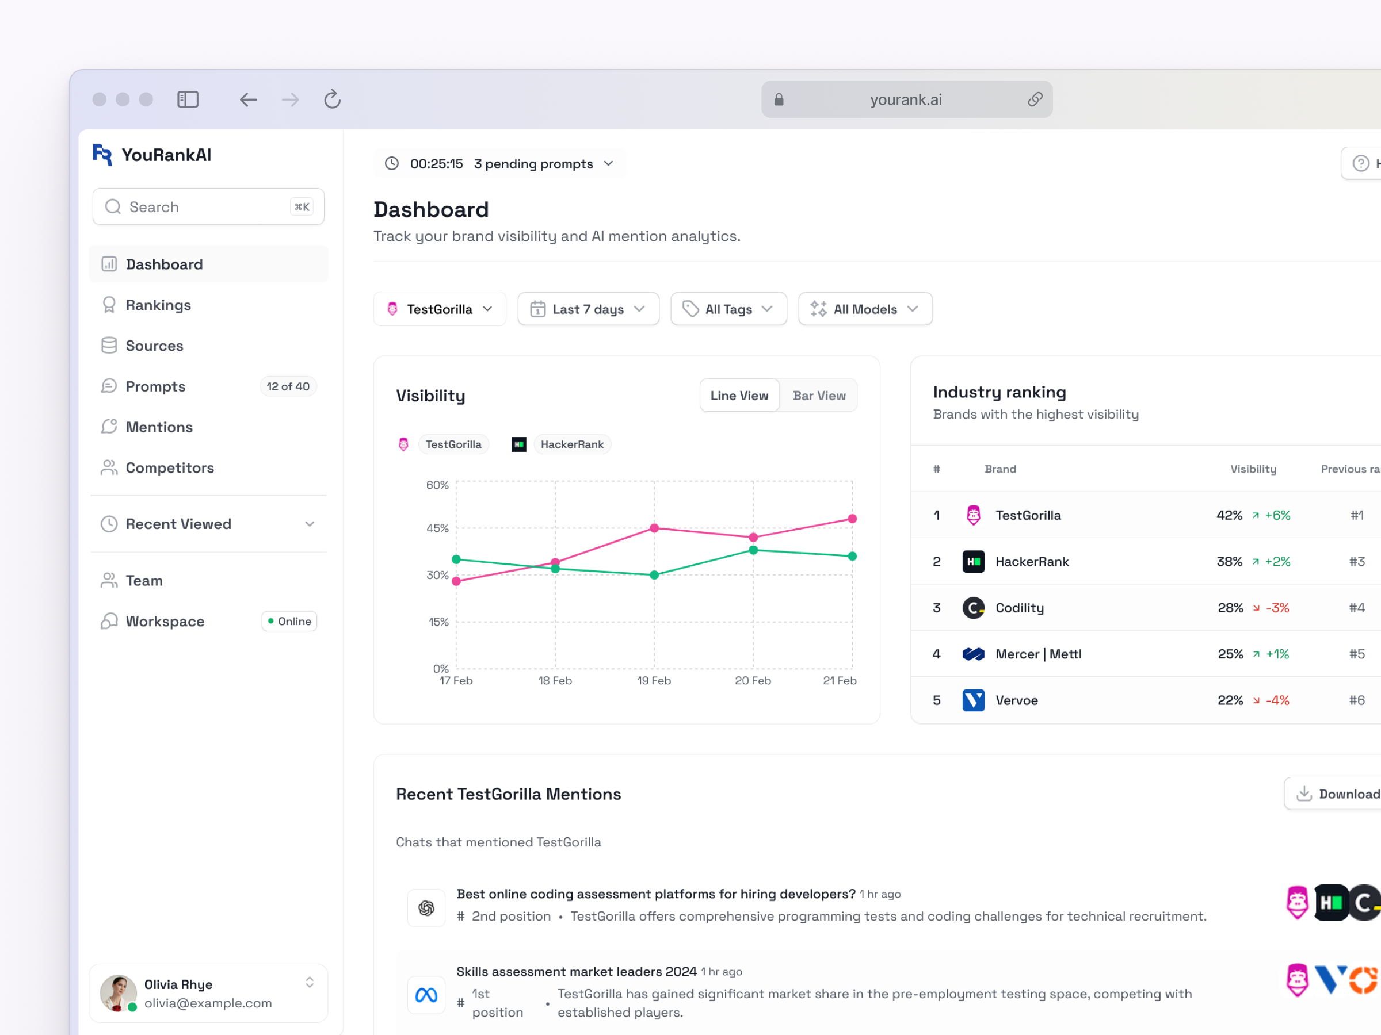
Task: Click the OpenAI logo on the coding assessment mention
Action: pyautogui.click(x=426, y=908)
